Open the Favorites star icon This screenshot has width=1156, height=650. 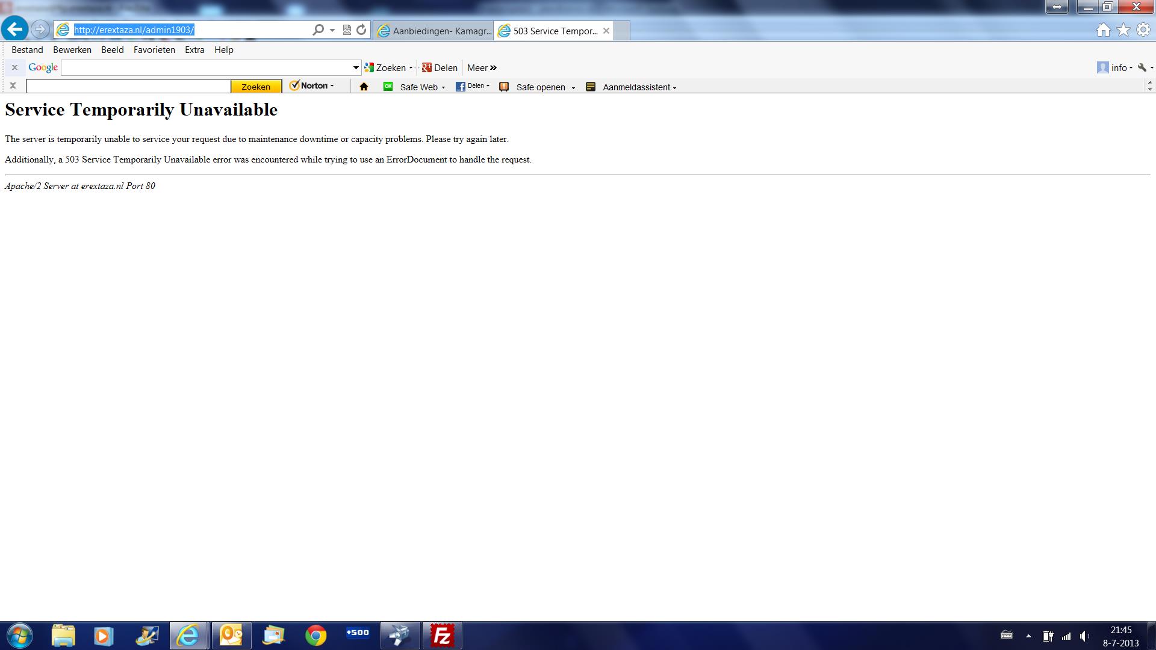pyautogui.click(x=1123, y=30)
